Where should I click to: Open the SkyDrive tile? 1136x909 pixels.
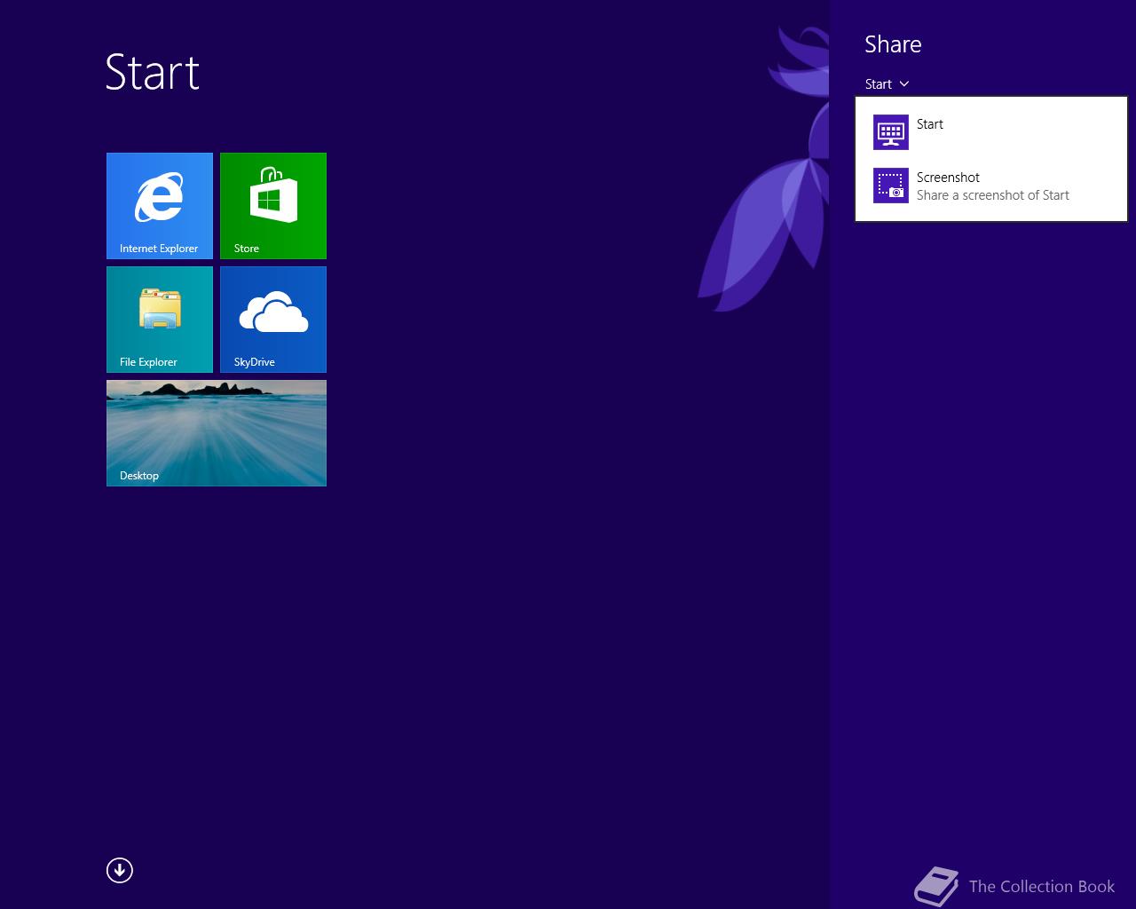click(x=273, y=320)
